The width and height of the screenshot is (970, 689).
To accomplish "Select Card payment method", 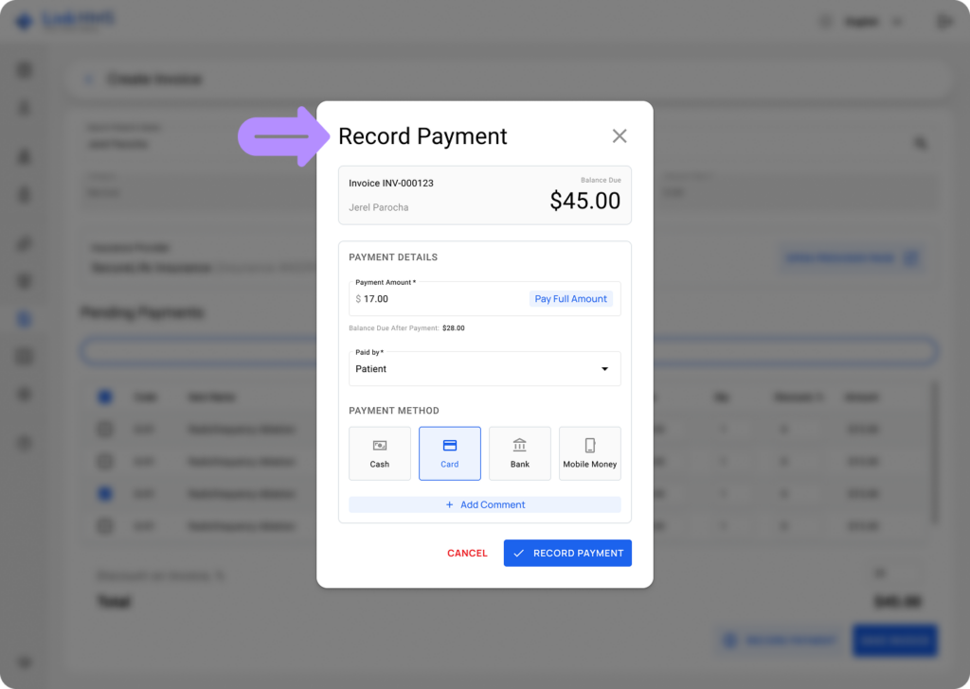I will (450, 453).
